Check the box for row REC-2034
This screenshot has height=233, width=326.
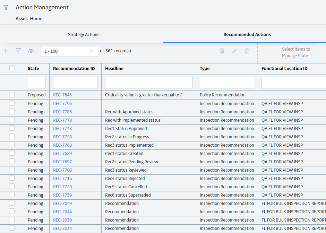click(12, 228)
